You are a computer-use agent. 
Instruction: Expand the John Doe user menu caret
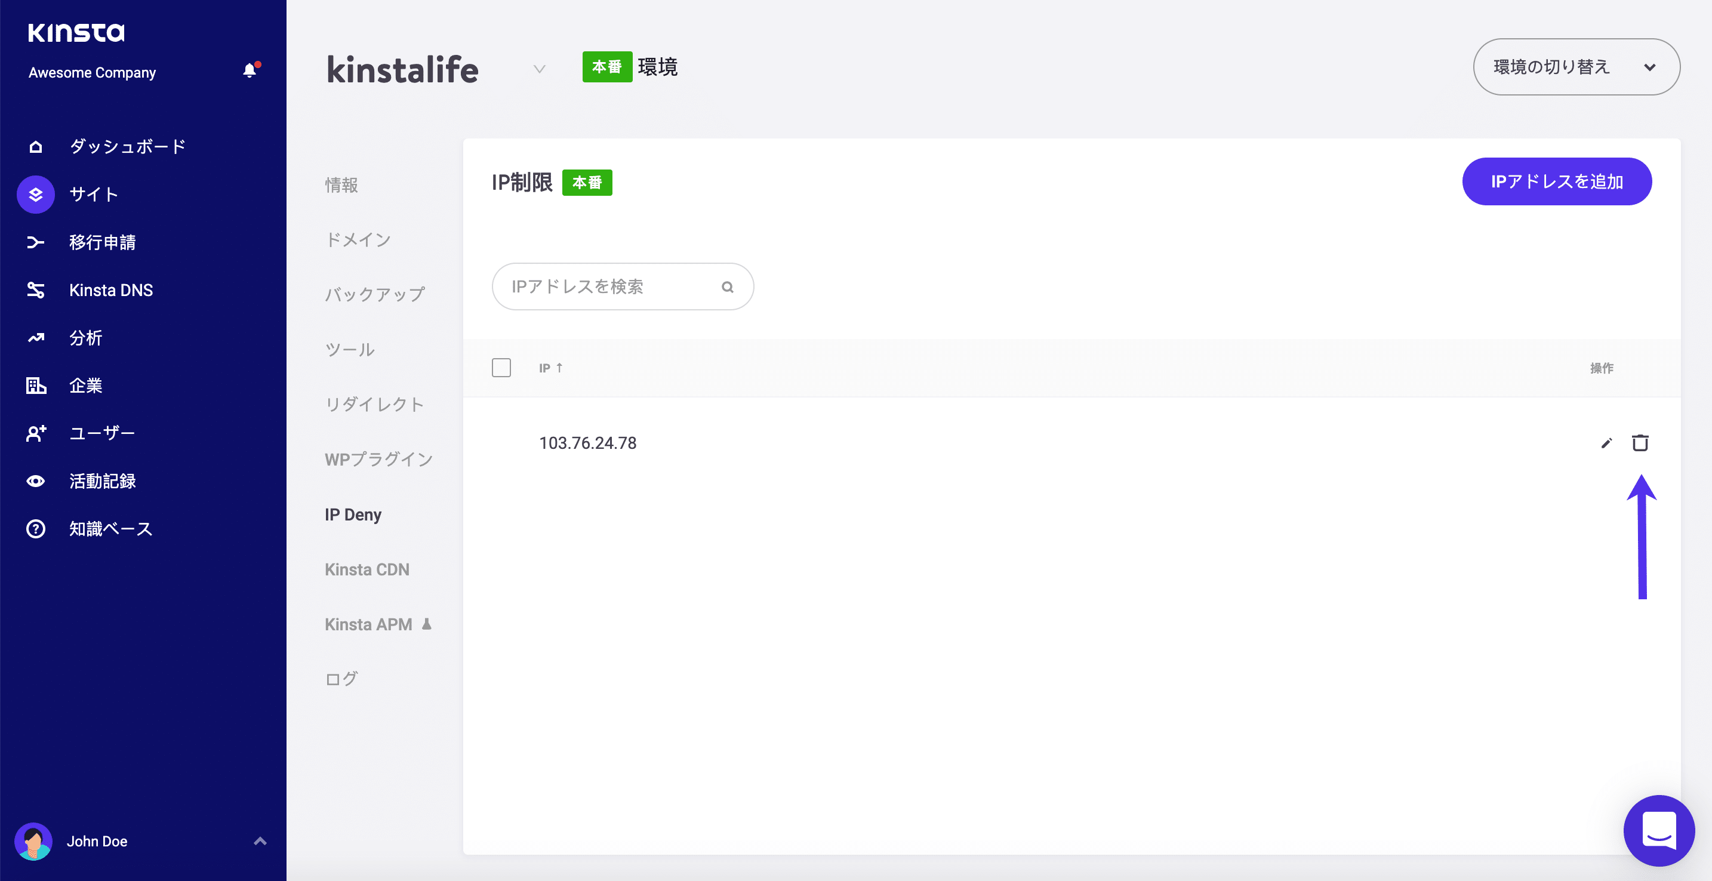260,841
